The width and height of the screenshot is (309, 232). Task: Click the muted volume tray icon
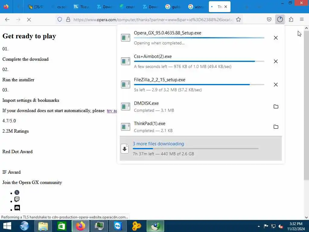pyautogui.click(x=281, y=226)
